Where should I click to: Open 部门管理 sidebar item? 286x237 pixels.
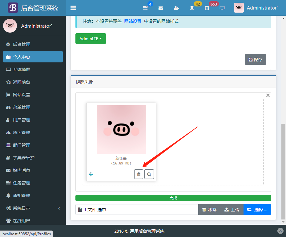point(33,145)
